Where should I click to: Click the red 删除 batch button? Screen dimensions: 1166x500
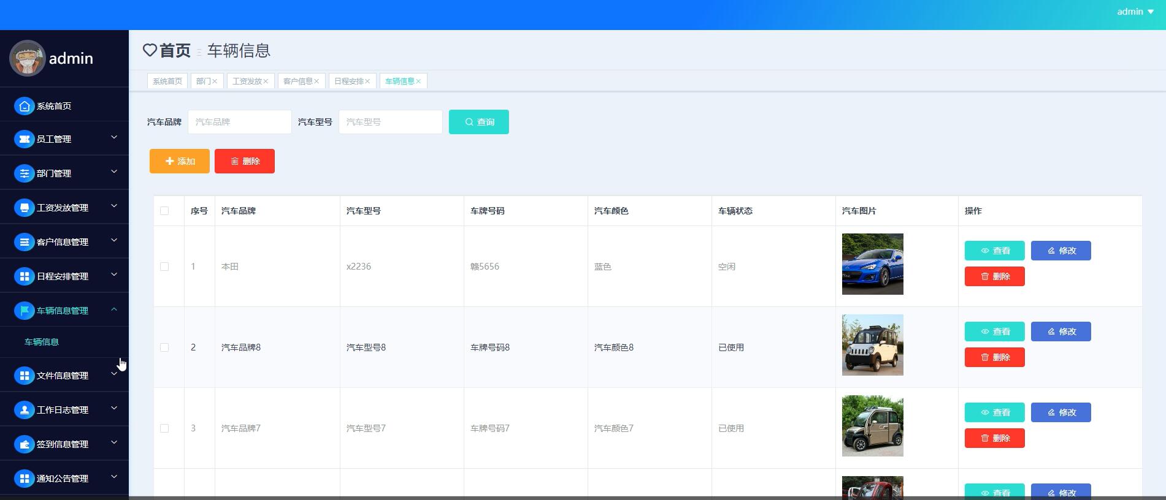(245, 161)
